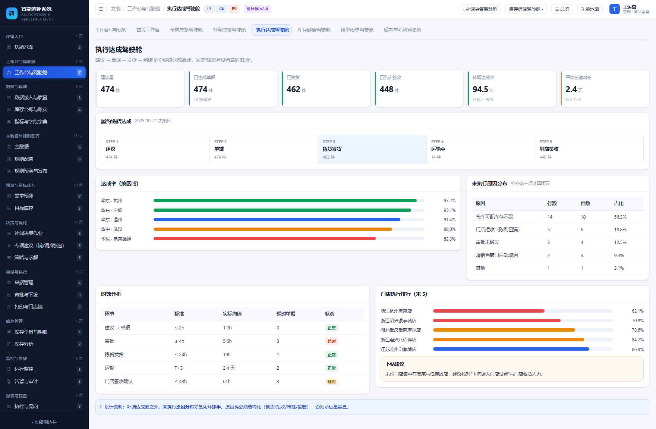Image resolution: width=656 pixels, height=429 pixels.
Task: Click 仓库可配库存不足 reason row
Action: [x=558, y=217]
